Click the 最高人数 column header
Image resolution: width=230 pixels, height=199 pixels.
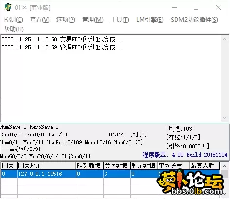pyautogui.click(x=205, y=166)
